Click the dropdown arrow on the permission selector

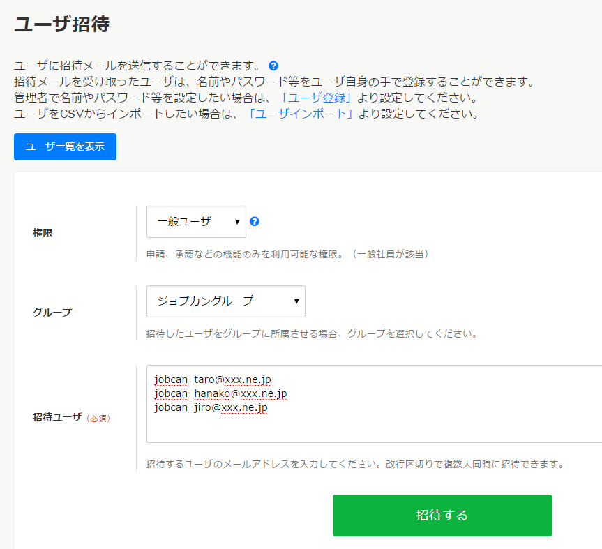(x=236, y=221)
